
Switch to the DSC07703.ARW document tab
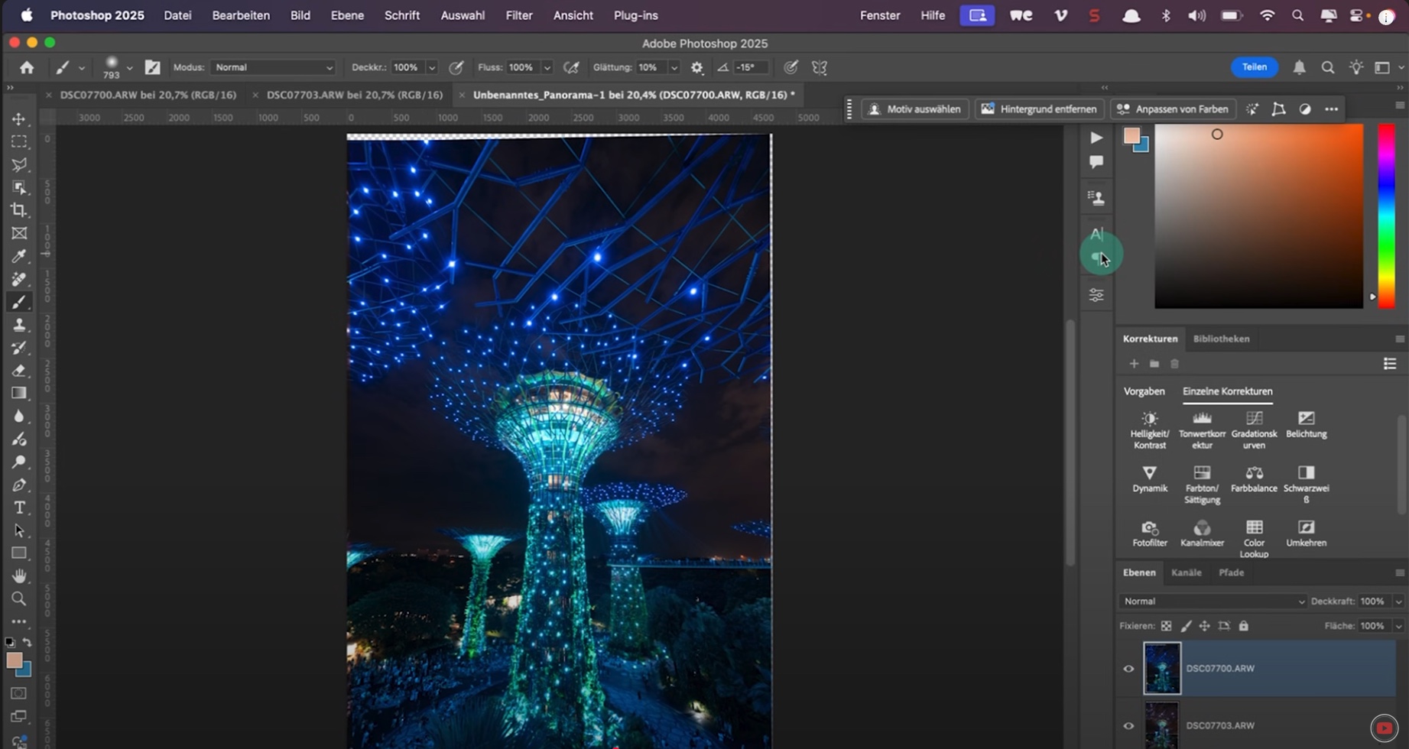point(354,95)
